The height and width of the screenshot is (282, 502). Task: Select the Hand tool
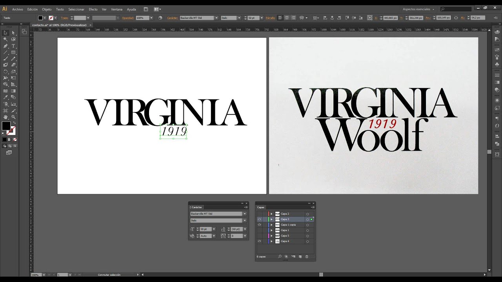[x=5, y=117]
